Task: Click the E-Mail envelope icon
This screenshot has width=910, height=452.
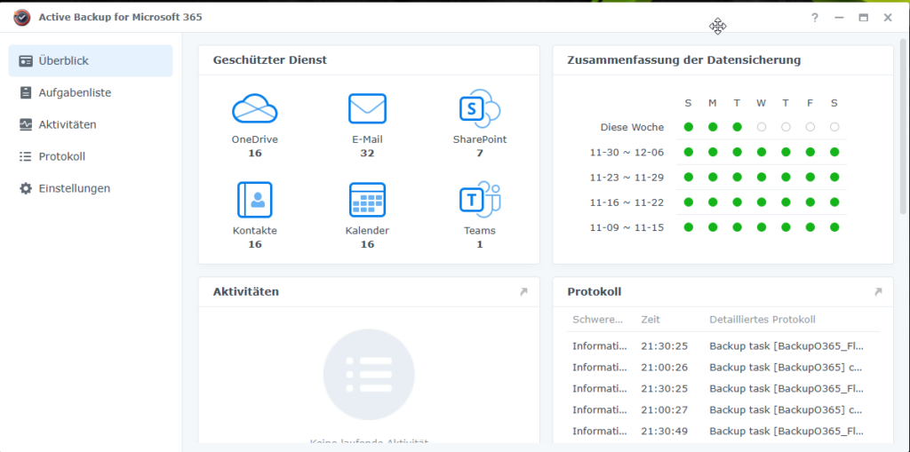Action: [x=367, y=108]
